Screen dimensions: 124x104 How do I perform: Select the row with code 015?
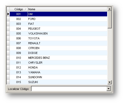[58, 82]
